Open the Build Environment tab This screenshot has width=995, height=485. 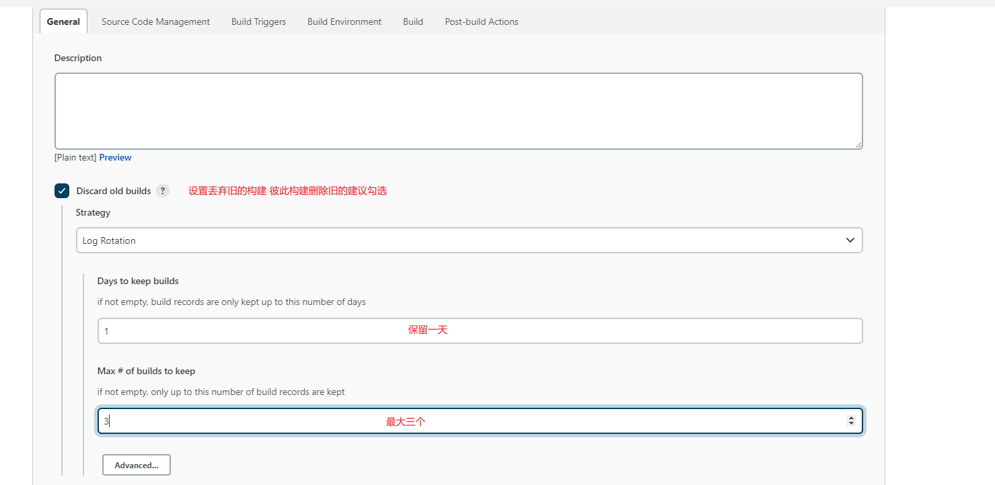(344, 21)
